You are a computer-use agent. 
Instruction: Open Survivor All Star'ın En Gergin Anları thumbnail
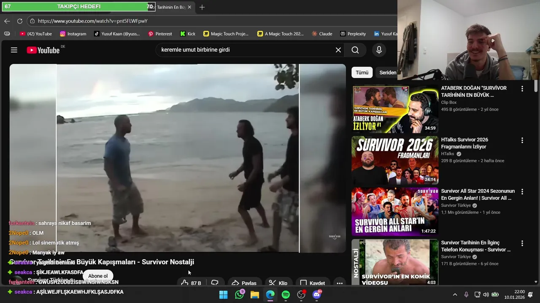point(395,212)
